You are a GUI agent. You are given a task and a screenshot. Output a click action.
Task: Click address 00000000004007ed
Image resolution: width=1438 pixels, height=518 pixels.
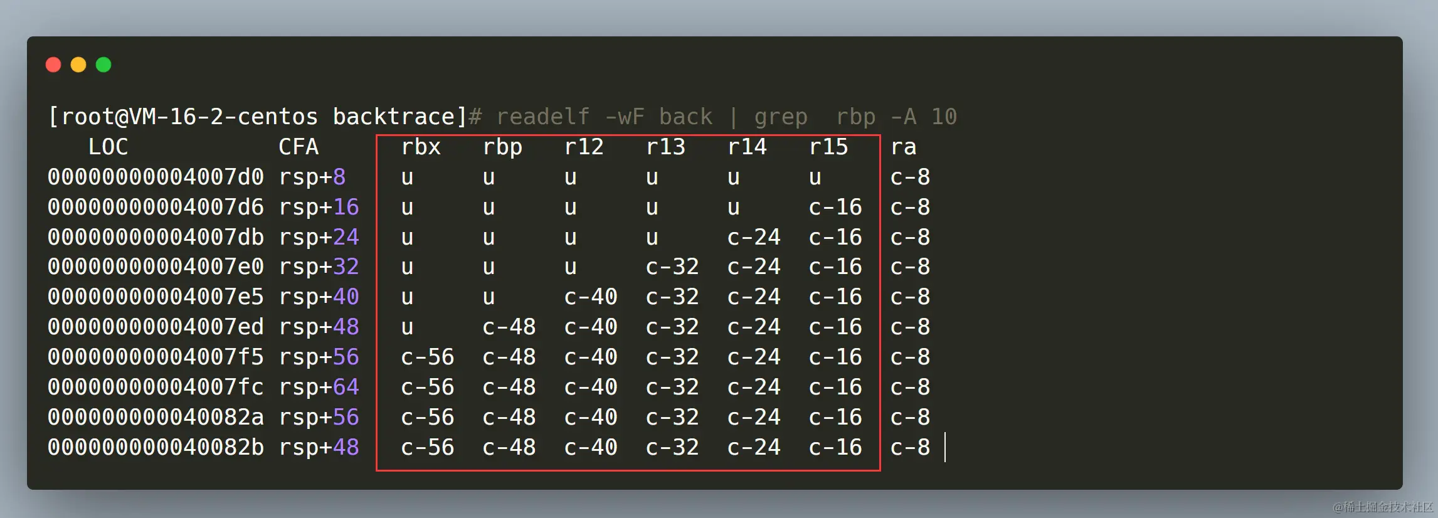click(x=156, y=327)
